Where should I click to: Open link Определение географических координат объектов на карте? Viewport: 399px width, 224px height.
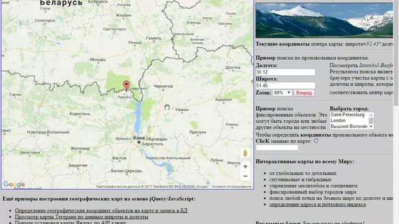(x=101, y=210)
